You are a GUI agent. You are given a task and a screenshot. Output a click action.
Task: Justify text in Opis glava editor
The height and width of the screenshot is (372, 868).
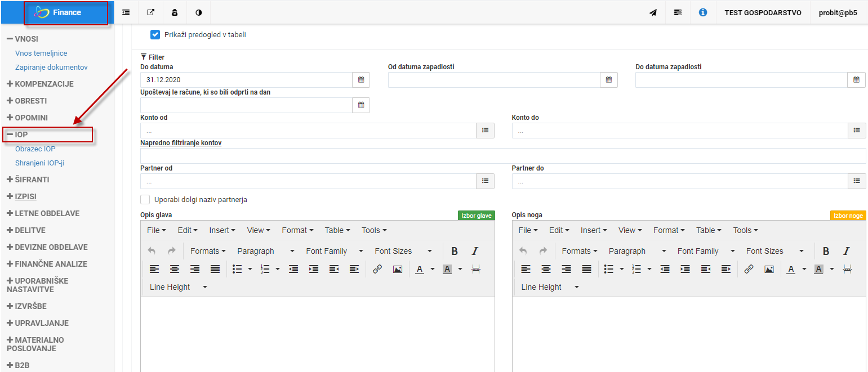(215, 269)
